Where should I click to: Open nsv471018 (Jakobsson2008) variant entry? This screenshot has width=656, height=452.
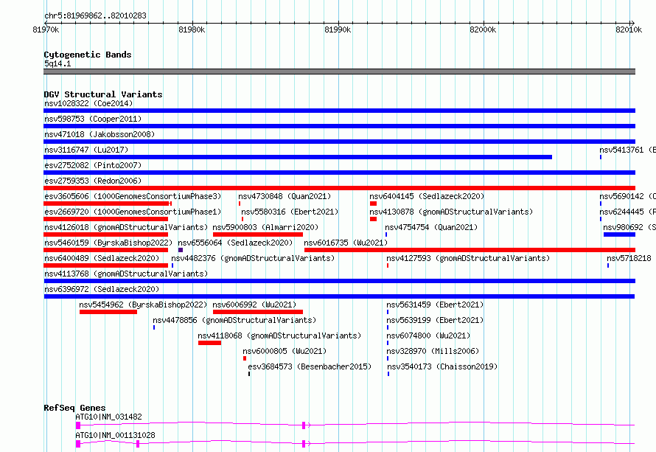[100, 134]
